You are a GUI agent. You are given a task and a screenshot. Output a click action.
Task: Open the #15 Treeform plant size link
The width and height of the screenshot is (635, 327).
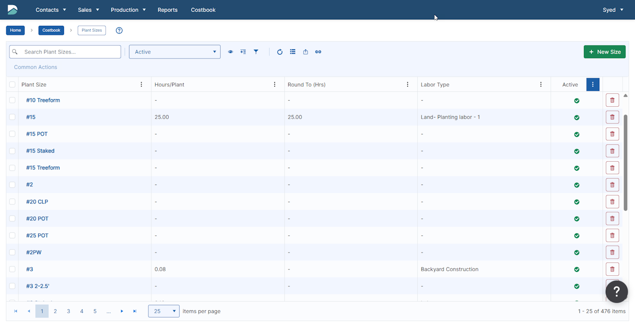[x=43, y=168]
